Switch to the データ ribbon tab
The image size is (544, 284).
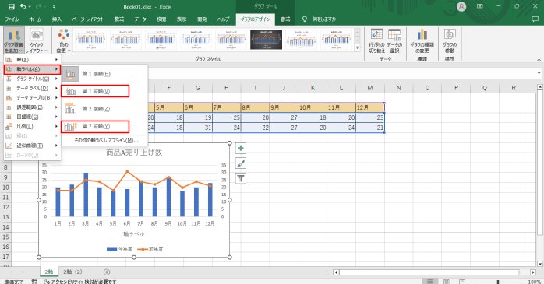140,19
